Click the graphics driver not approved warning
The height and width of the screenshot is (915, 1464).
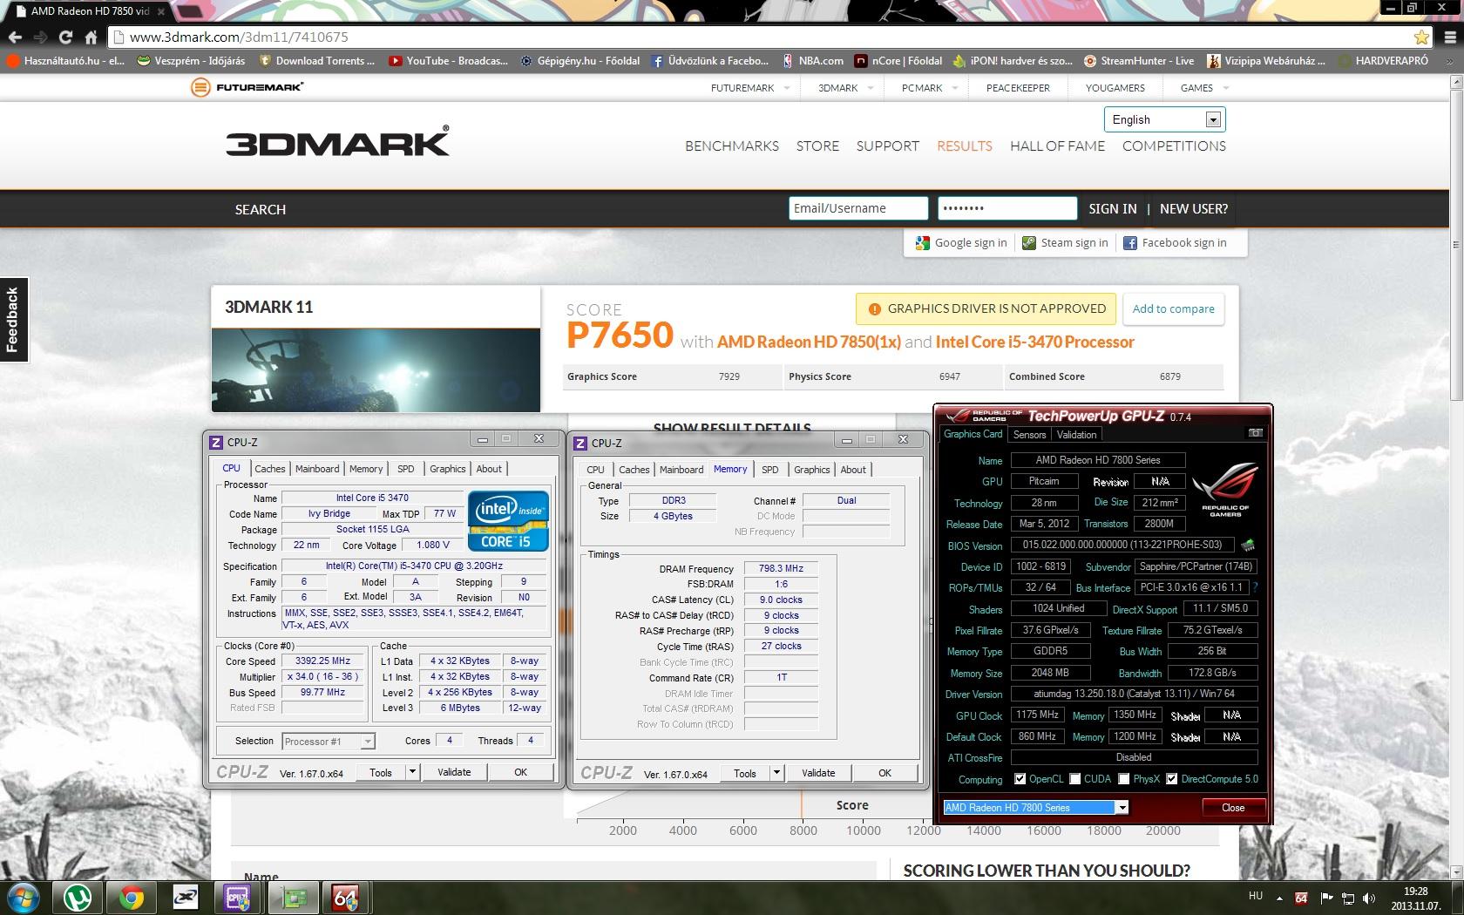click(x=986, y=308)
